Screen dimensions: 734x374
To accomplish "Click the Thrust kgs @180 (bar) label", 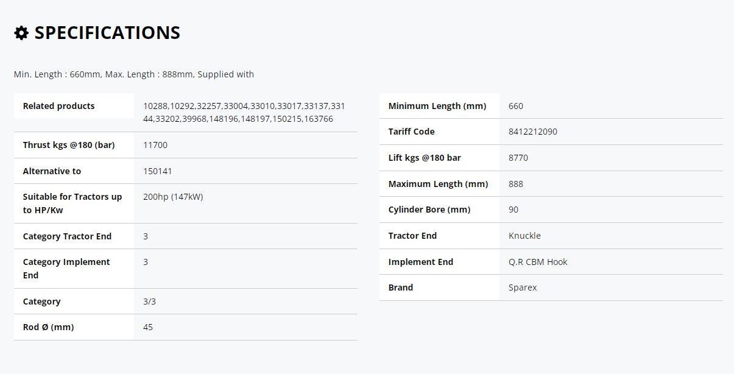I will [69, 145].
